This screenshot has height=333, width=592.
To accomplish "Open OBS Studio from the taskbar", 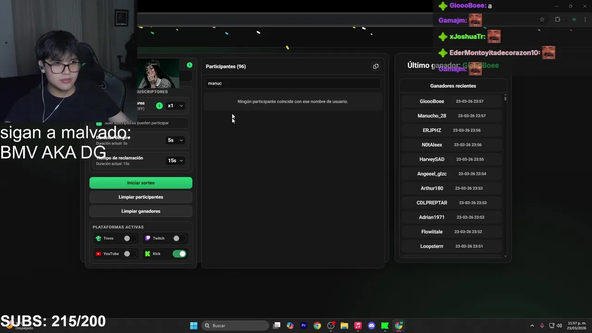I will pos(331,326).
